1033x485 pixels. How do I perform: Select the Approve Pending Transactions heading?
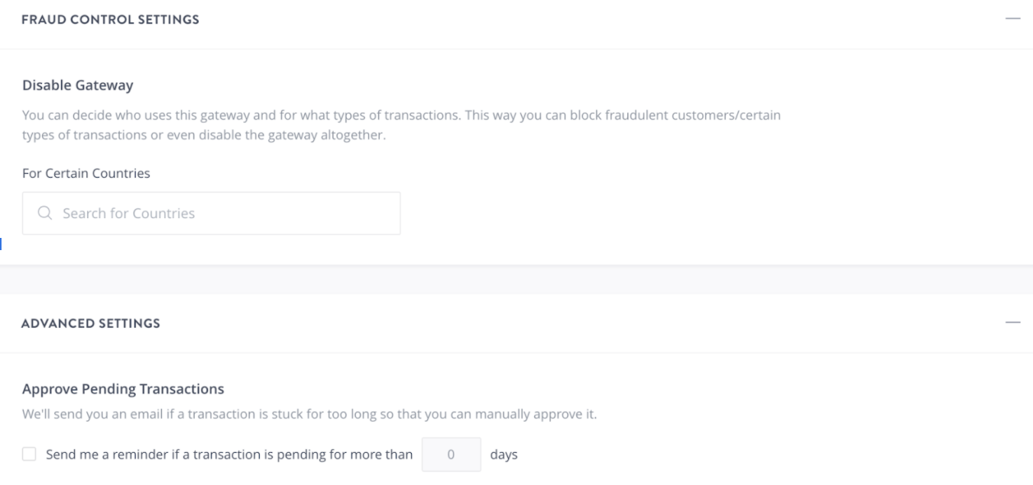click(x=122, y=389)
